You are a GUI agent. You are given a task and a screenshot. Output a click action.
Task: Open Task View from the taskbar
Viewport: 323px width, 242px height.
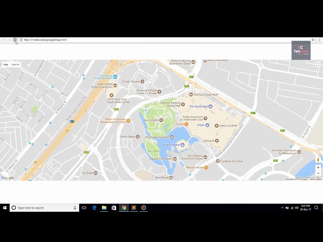(x=84, y=208)
